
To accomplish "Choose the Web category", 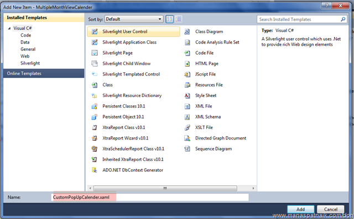I will coord(25,56).
